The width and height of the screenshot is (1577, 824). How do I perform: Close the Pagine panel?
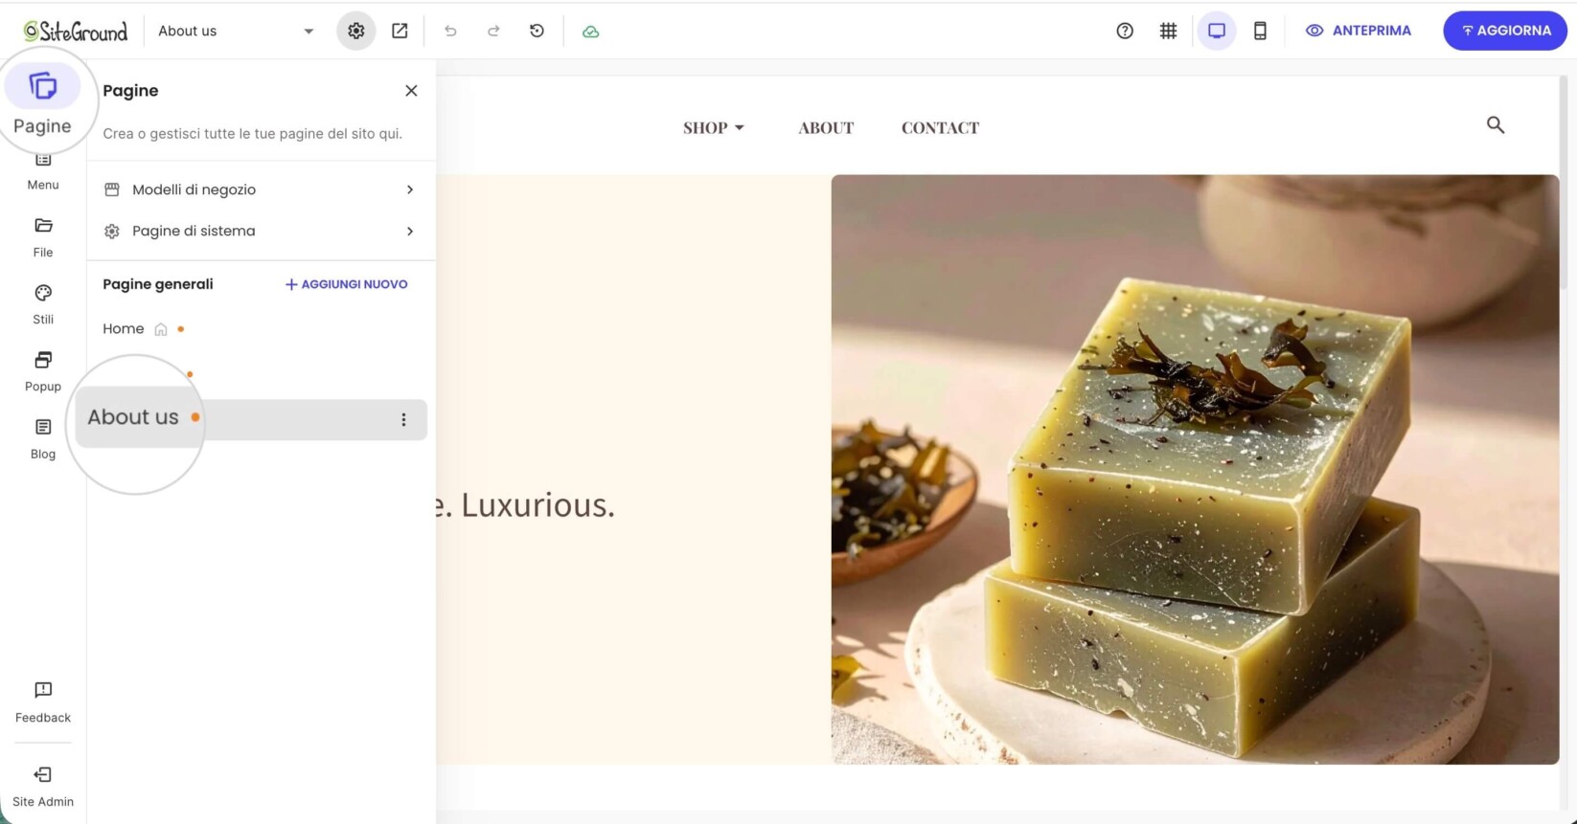pos(411,90)
